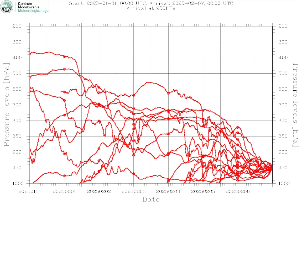This screenshot has width=302, height=262.
Task: Click the left axis 200 label
Action: [x=17, y=26]
